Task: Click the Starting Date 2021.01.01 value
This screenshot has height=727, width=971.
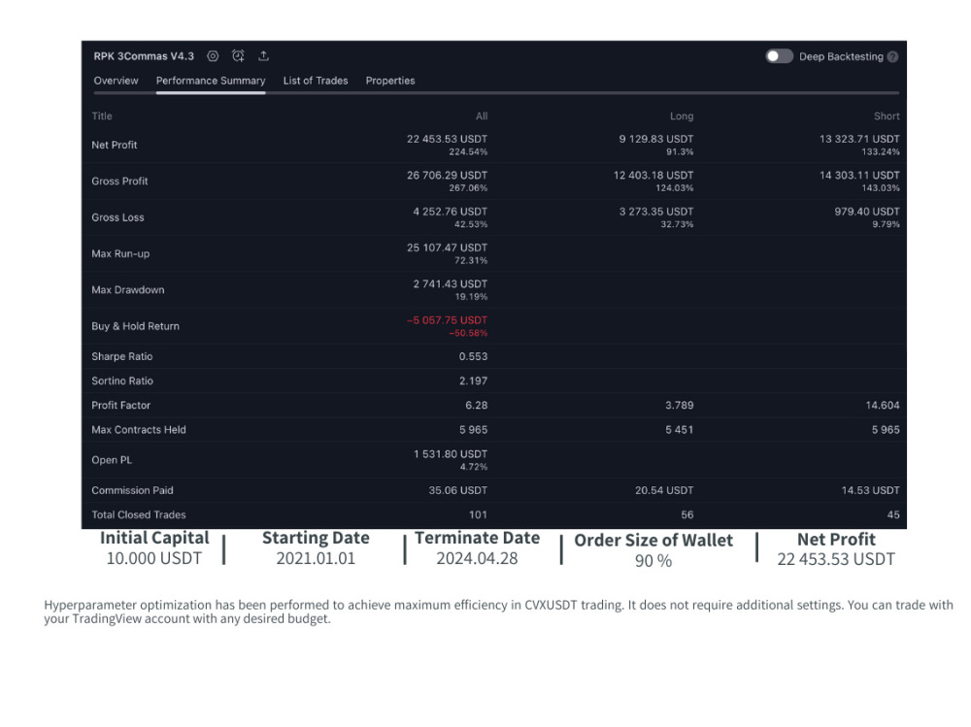Action: coord(316,558)
